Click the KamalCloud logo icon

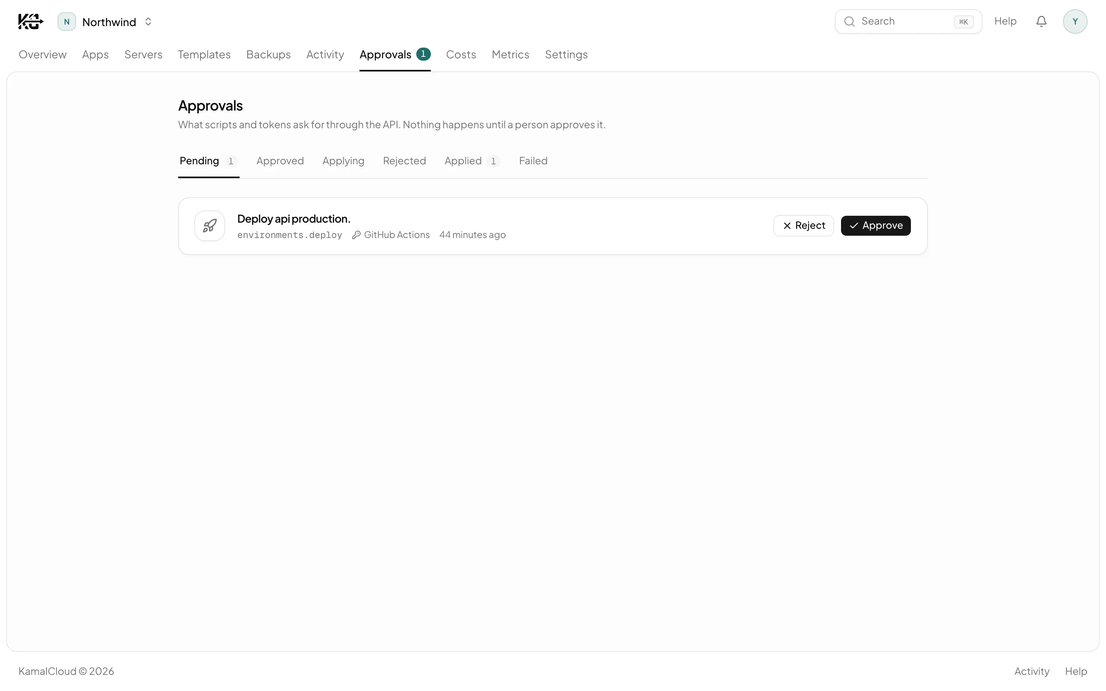click(31, 21)
